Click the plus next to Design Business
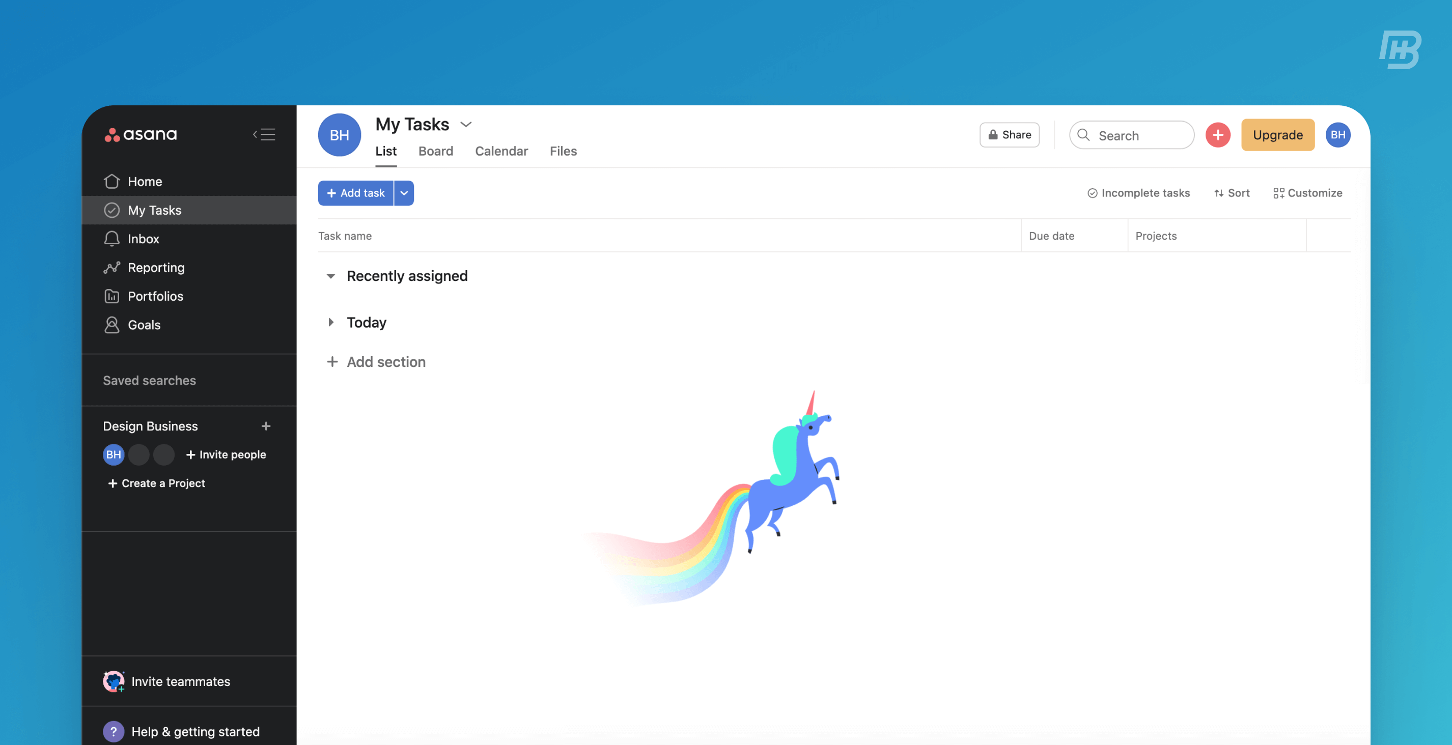Screen dimensions: 1452x745 [x=266, y=426]
